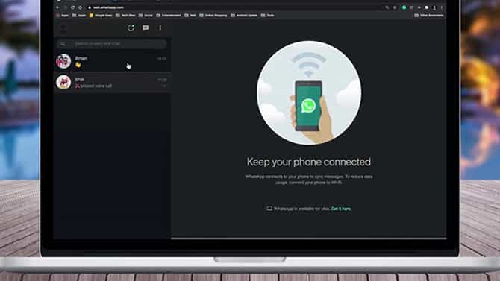Open your profile picture in the sidebar header

63,28
